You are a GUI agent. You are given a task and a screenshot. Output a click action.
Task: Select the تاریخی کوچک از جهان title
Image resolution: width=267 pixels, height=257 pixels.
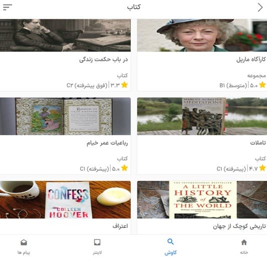coord(239,226)
